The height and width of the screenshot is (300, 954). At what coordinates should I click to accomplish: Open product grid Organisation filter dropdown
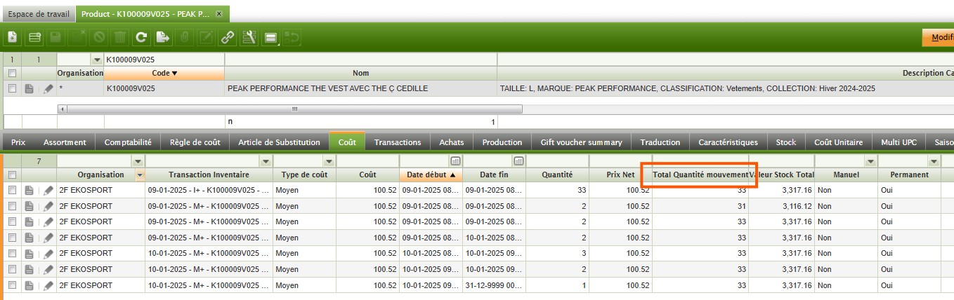pyautogui.click(x=97, y=60)
